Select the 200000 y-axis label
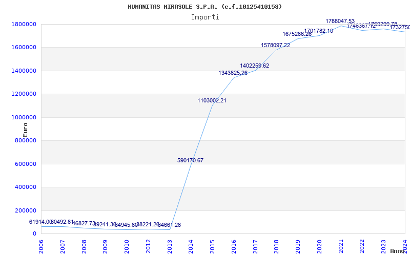Image resolution: width=410 pixels, height=256 pixels. coord(25,210)
